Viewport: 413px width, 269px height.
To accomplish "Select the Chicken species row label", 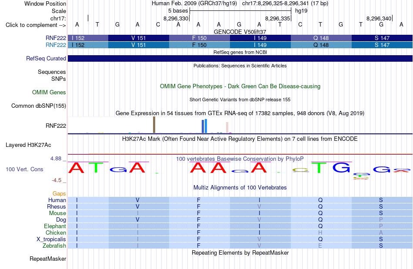I will pos(56,232).
